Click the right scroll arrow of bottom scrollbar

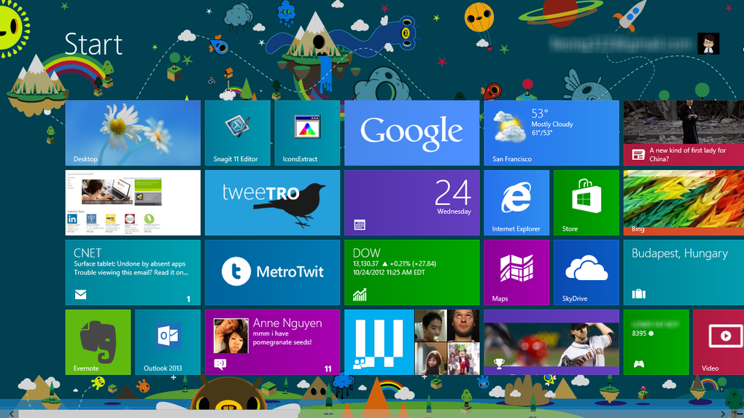pos(723,414)
